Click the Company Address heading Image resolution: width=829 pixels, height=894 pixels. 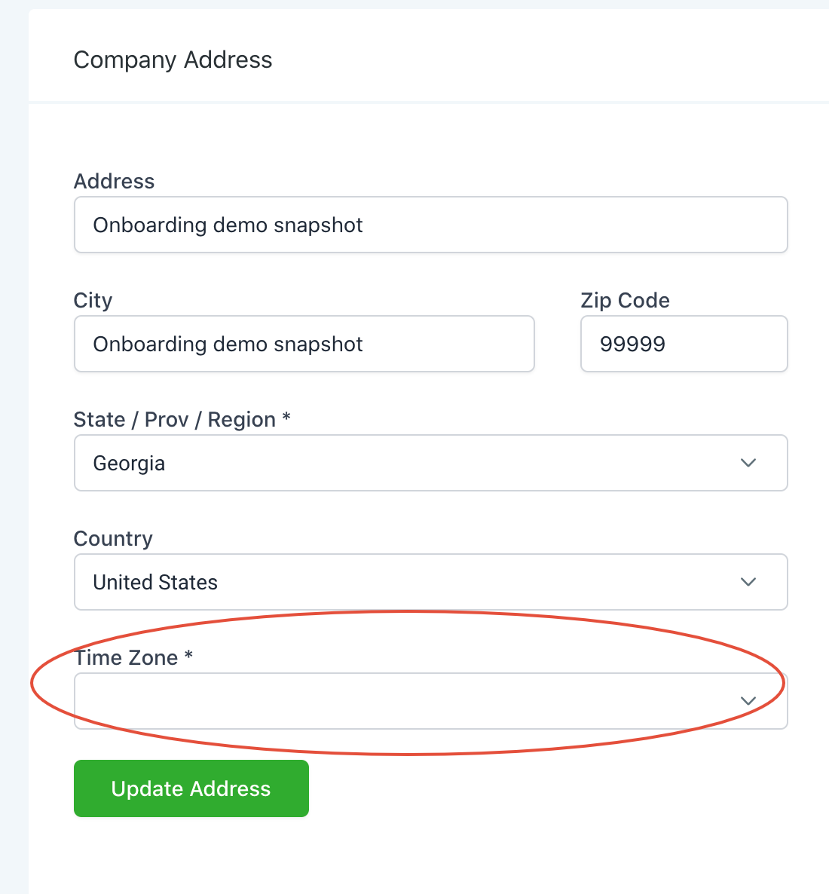pyautogui.click(x=173, y=60)
